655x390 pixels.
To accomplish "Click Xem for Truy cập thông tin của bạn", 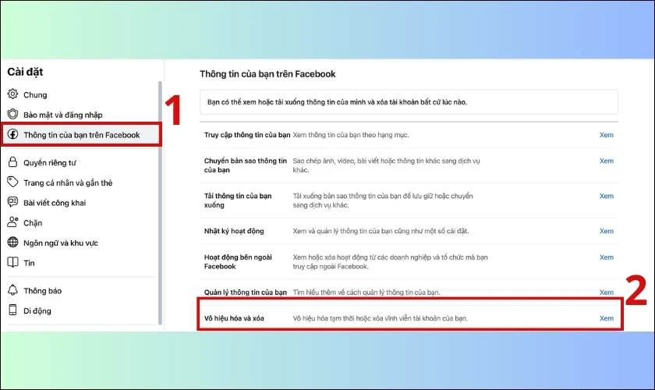I will coord(607,135).
